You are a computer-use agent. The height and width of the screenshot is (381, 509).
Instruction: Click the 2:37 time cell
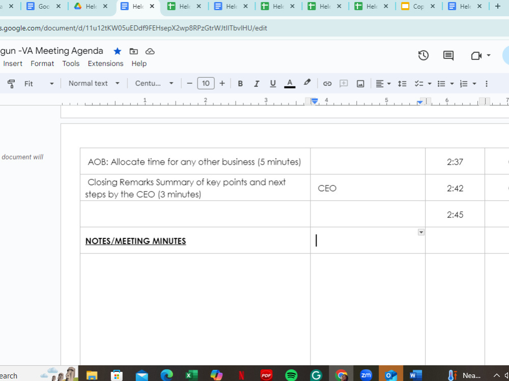pos(455,162)
